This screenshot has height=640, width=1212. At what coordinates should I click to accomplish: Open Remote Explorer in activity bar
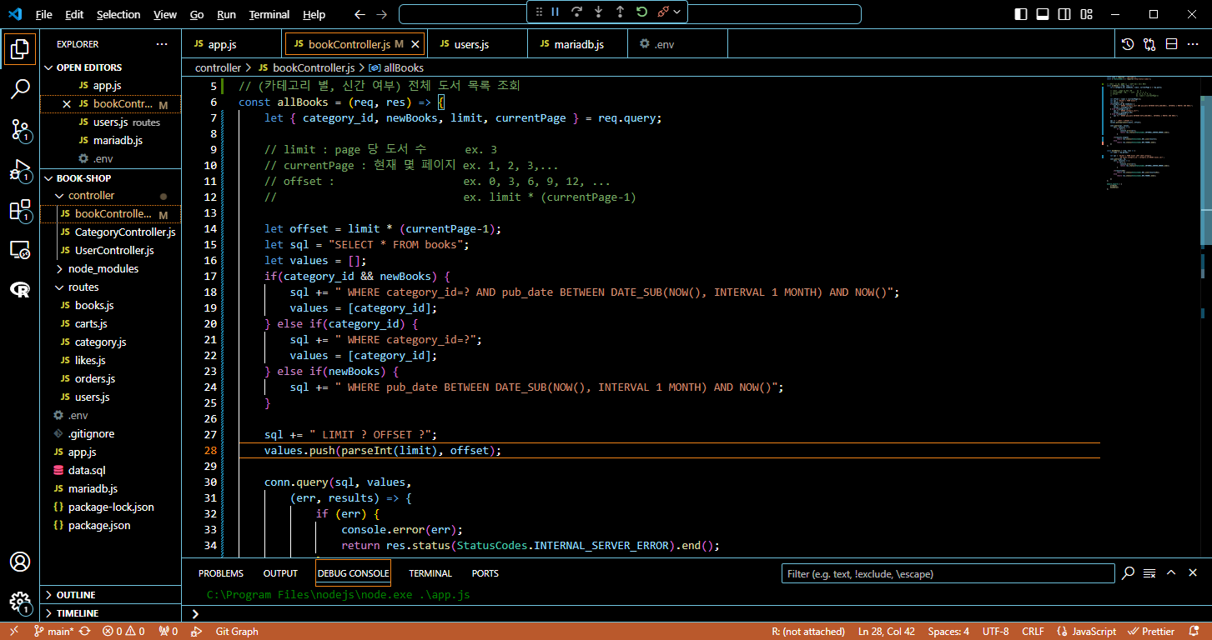click(20, 250)
